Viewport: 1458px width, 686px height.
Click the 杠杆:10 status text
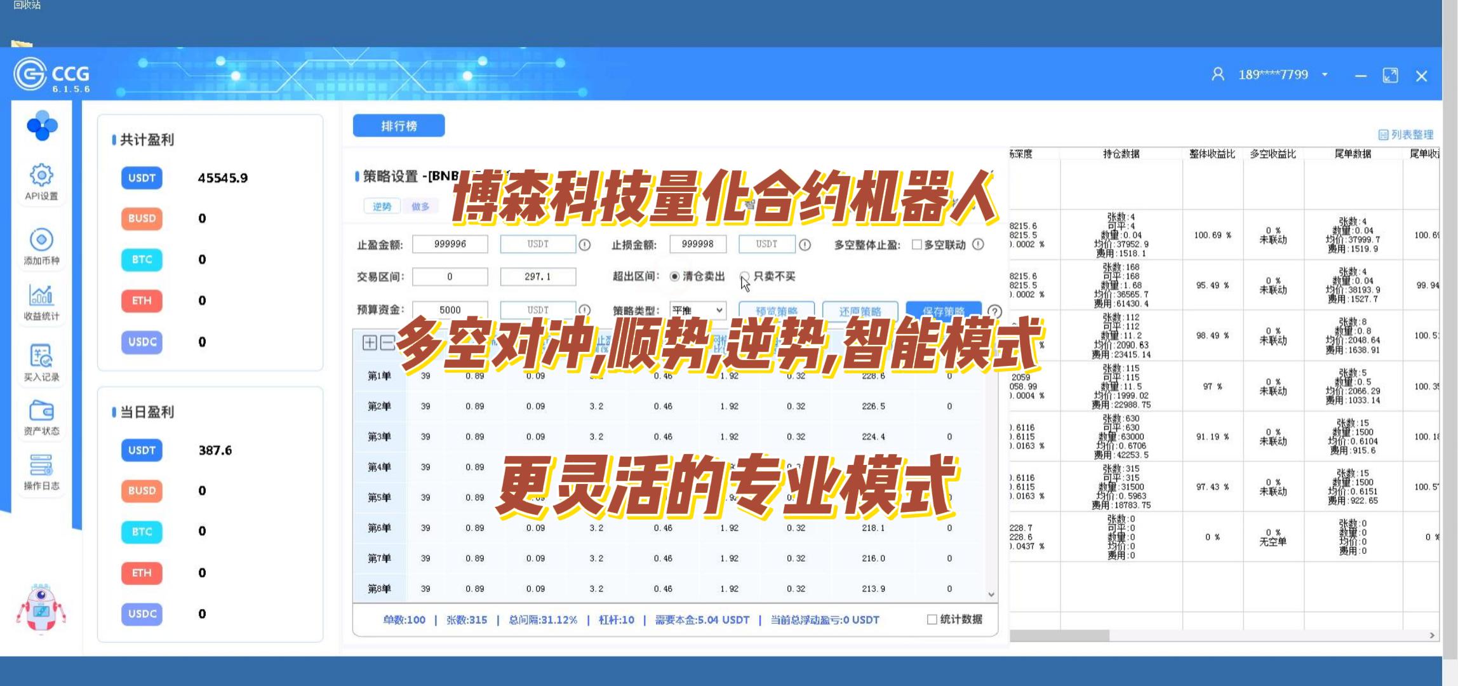[616, 620]
